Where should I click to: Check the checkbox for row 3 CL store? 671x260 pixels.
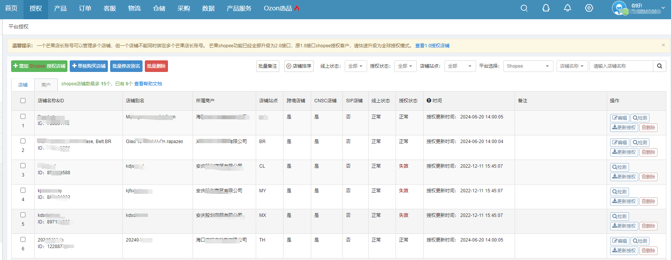(23, 166)
